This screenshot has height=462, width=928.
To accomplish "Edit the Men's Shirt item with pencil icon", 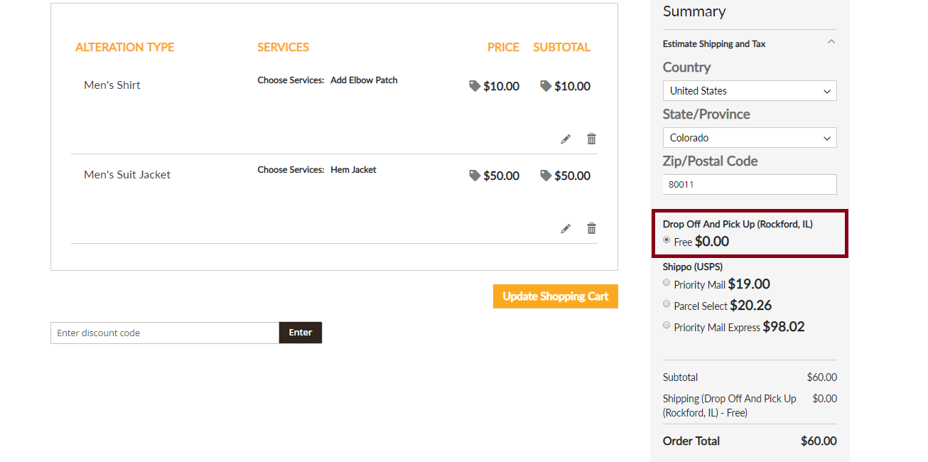I will (566, 139).
